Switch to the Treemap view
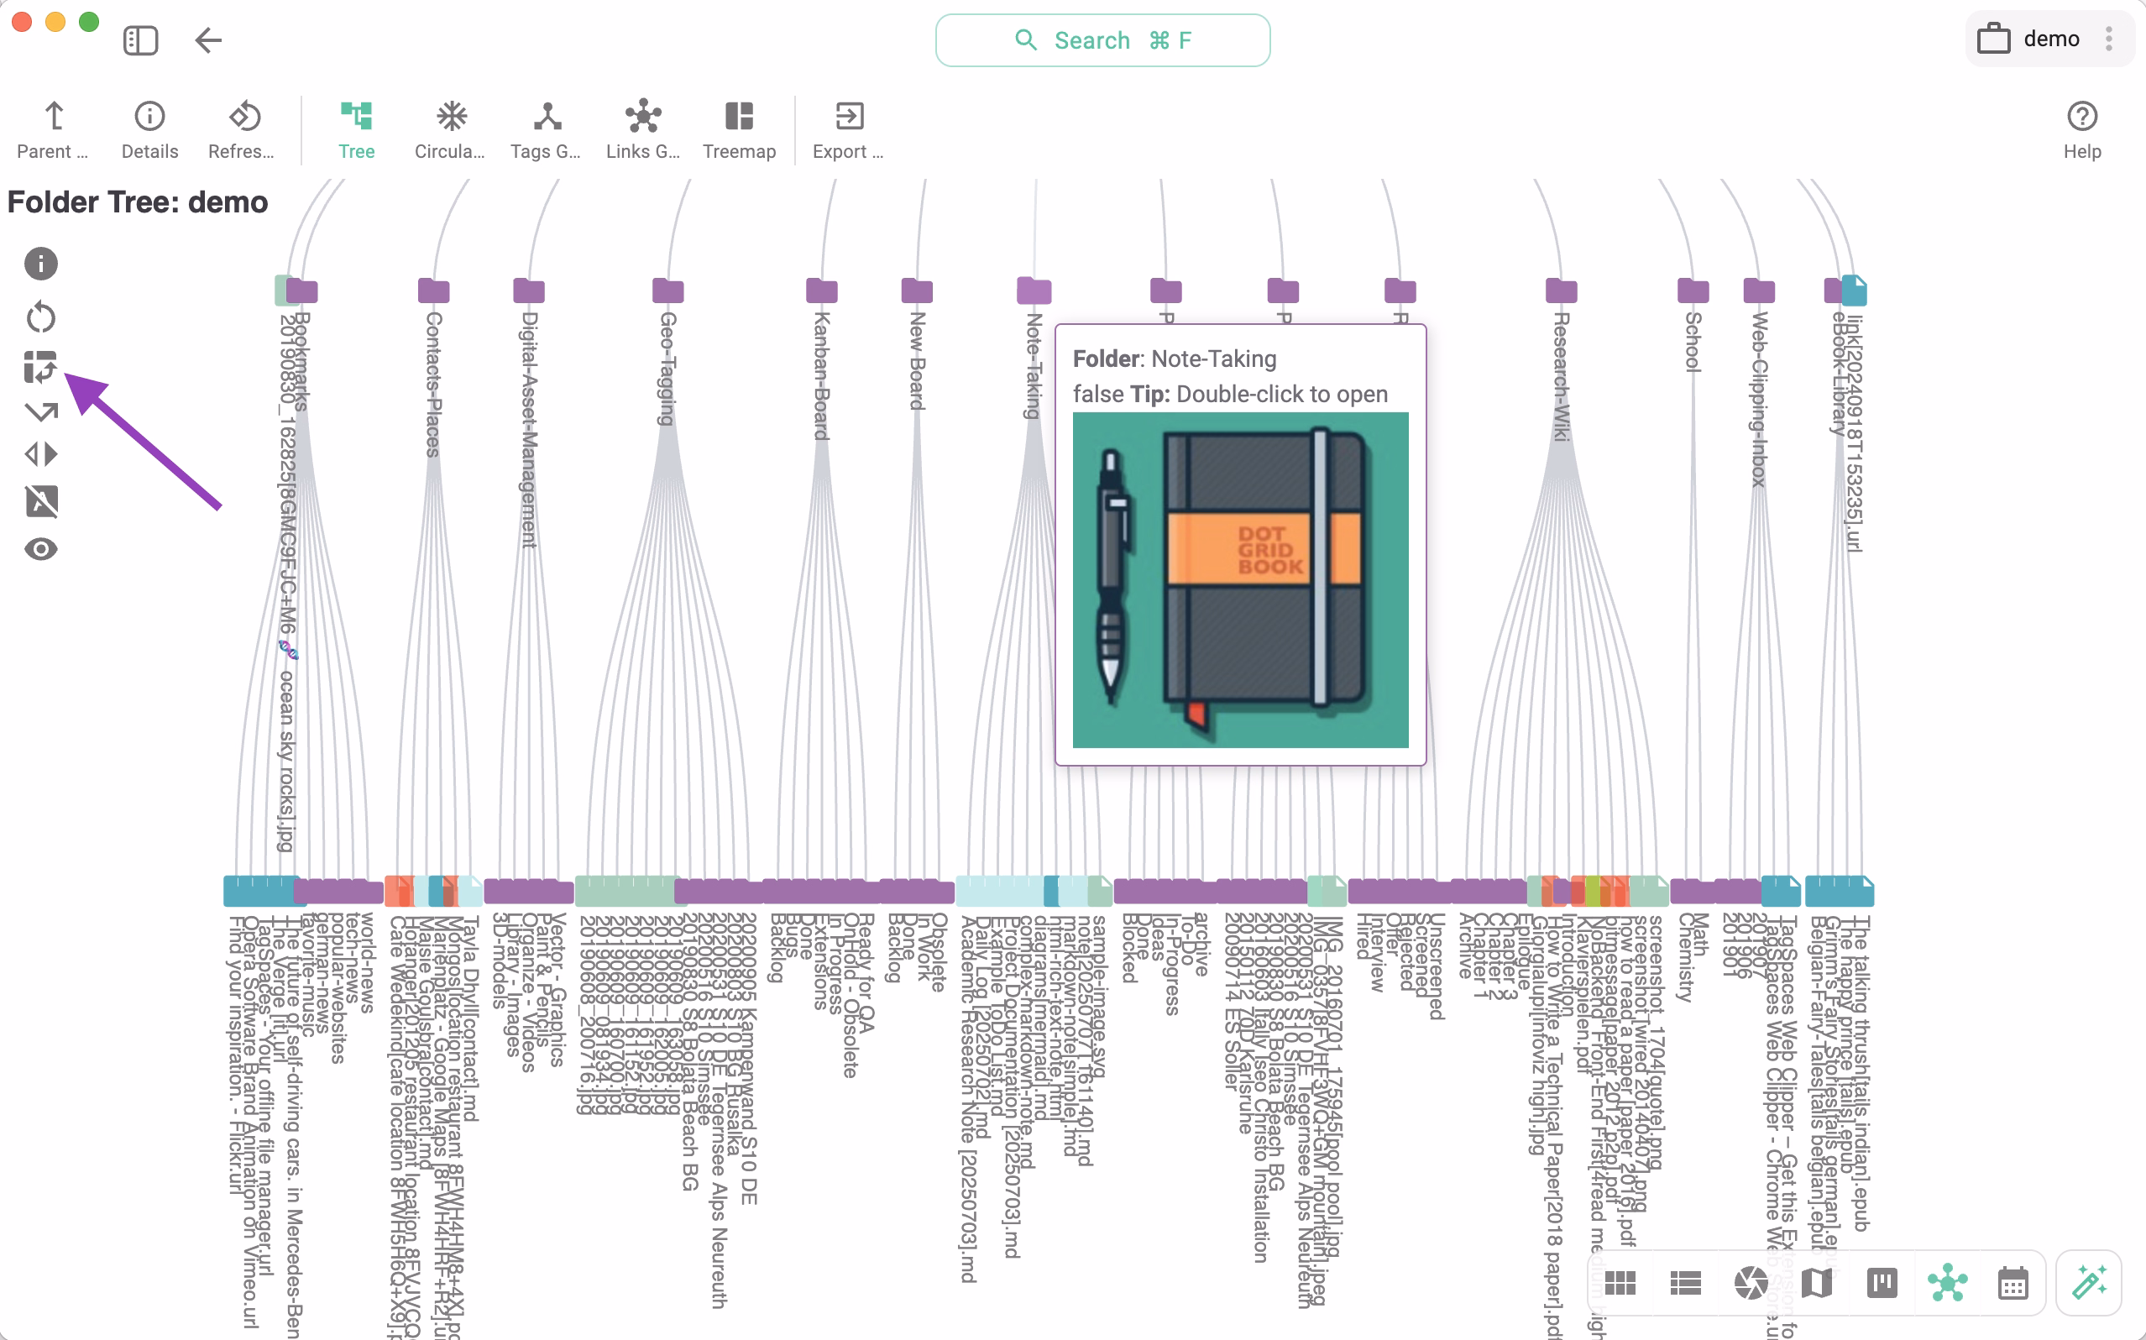The width and height of the screenshot is (2146, 1340). pos(739,128)
